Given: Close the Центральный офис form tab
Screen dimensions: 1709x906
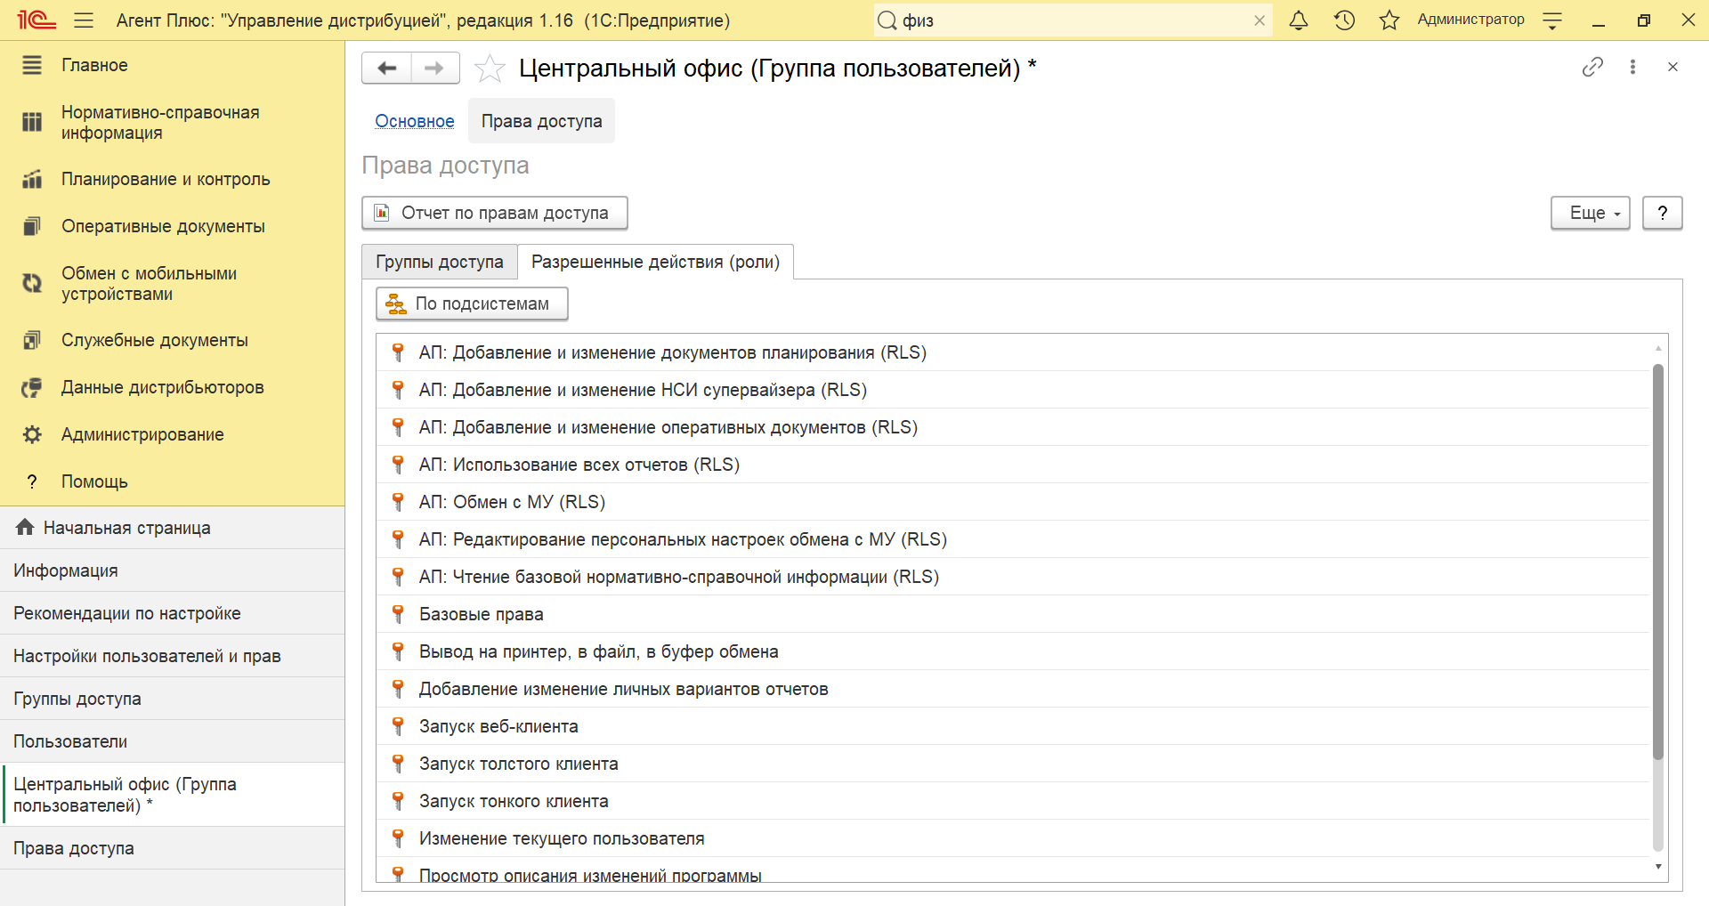Looking at the screenshot, I should [1673, 67].
